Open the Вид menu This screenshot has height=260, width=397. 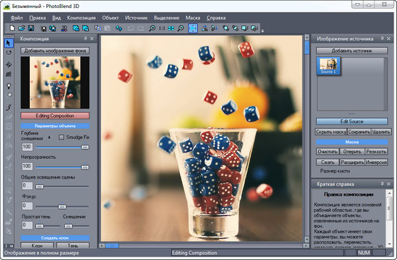click(56, 18)
